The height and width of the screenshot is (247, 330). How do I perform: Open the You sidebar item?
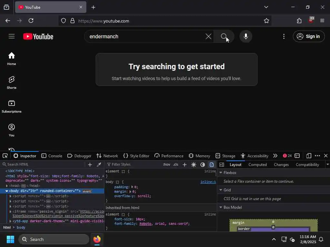[x=12, y=130]
